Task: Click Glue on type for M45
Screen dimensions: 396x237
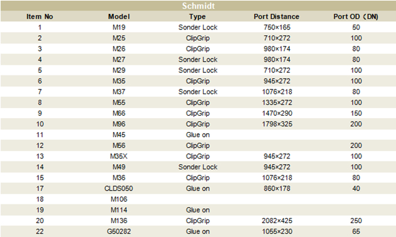Action: point(198,135)
